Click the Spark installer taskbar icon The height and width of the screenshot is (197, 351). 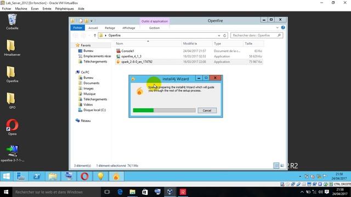click(116, 176)
